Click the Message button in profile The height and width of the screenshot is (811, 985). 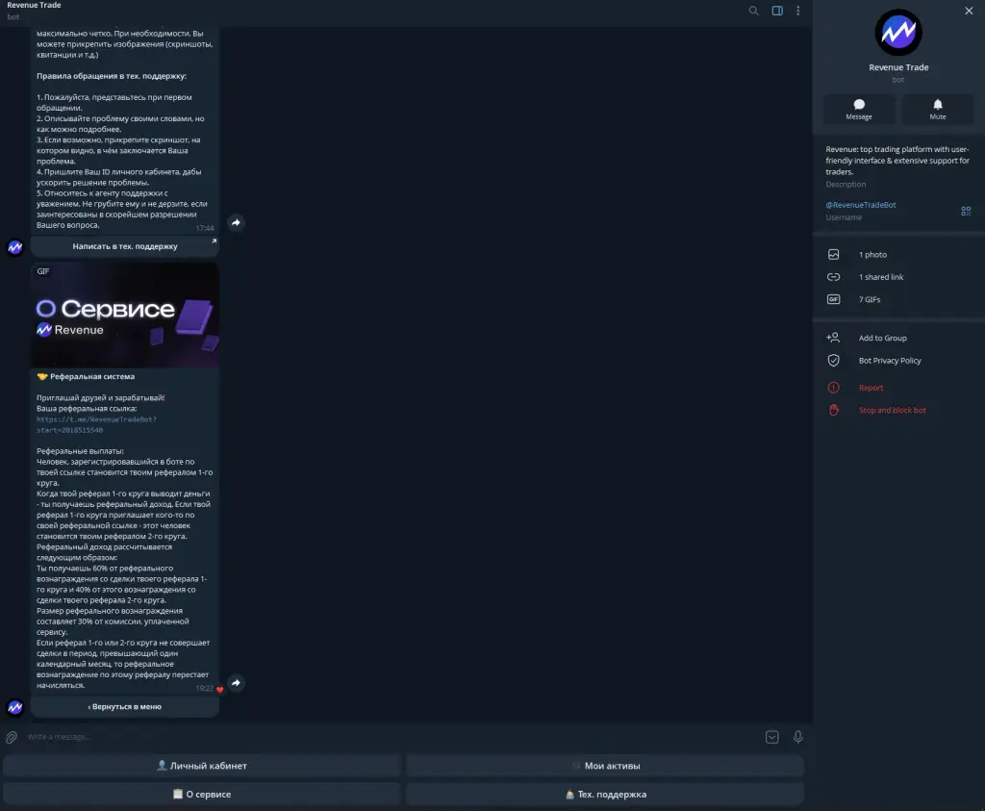pos(859,110)
